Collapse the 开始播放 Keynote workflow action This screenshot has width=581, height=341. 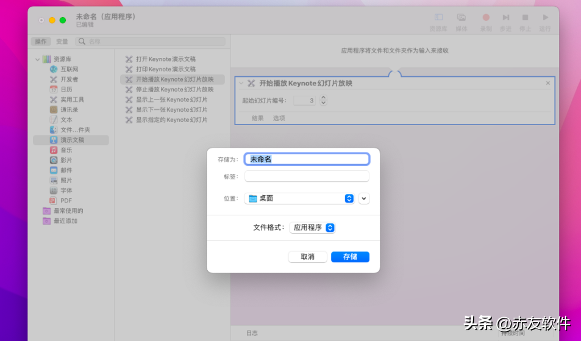pos(241,84)
